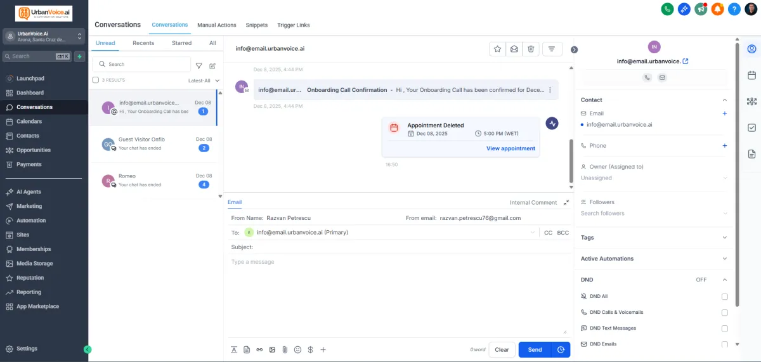Minimize the message composer

[566, 202]
